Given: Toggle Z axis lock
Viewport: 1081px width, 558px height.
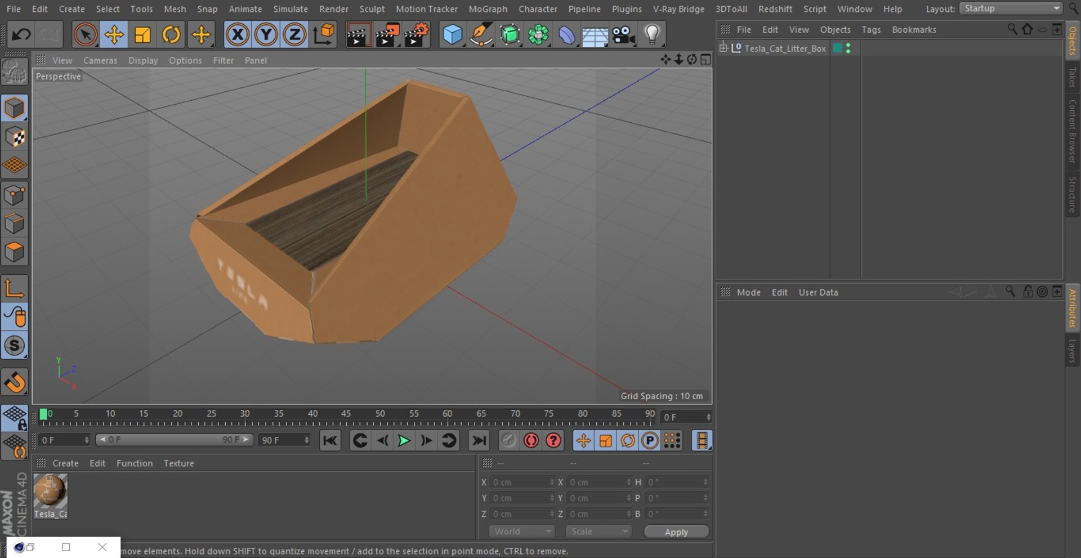Looking at the screenshot, I should (x=294, y=35).
